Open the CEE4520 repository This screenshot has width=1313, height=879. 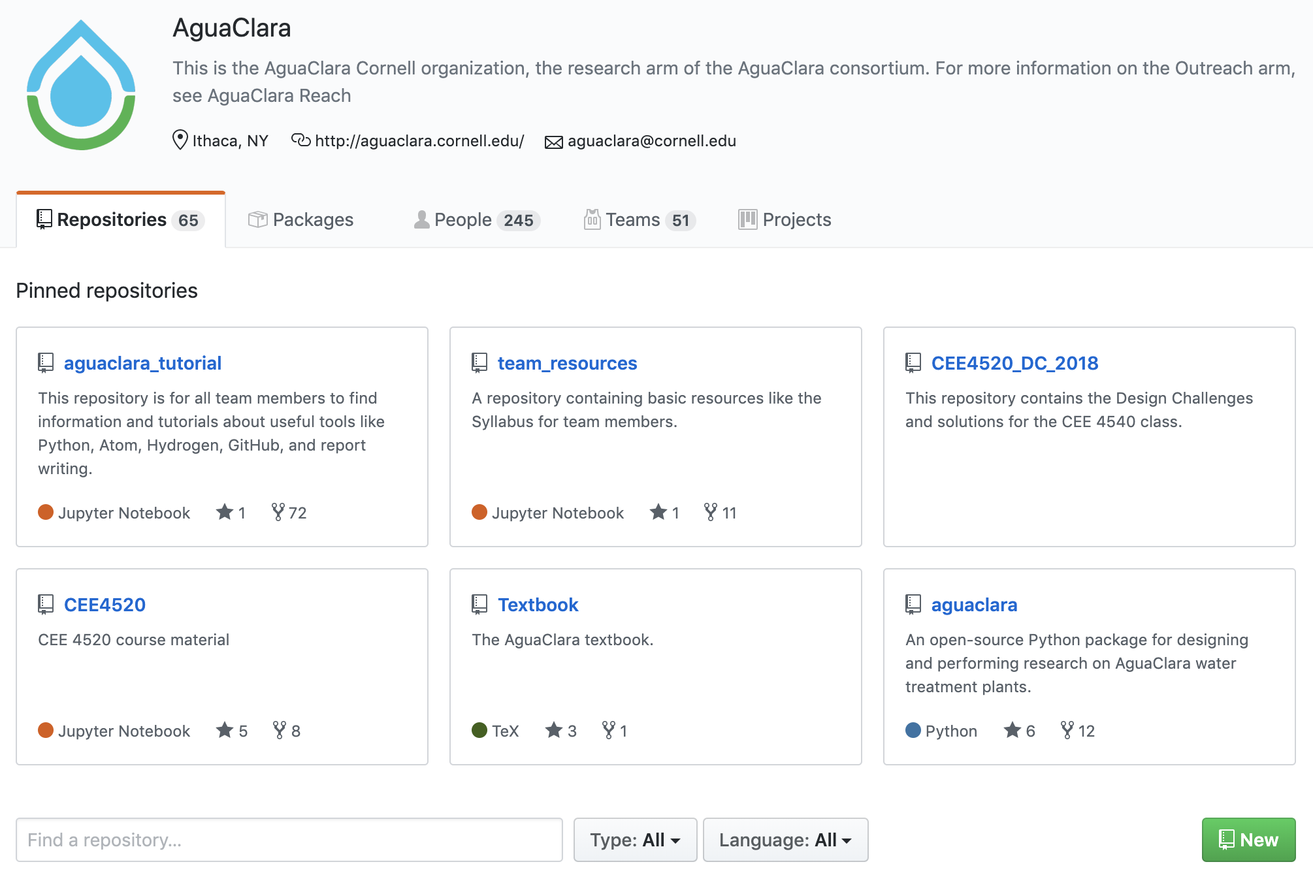(x=105, y=605)
